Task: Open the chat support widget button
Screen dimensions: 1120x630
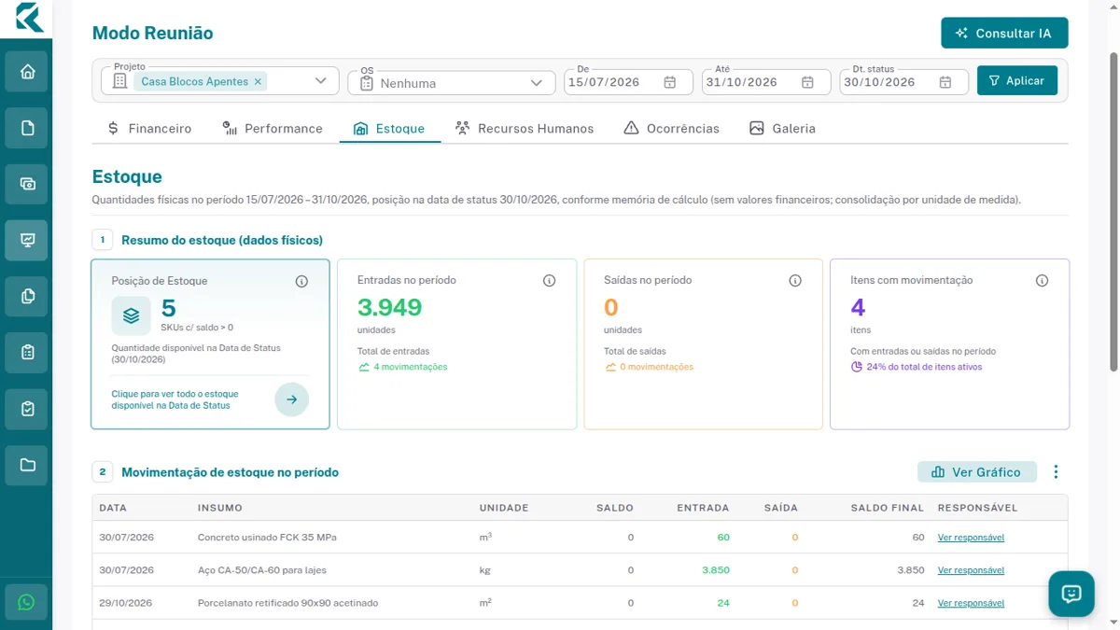Action: (1071, 594)
